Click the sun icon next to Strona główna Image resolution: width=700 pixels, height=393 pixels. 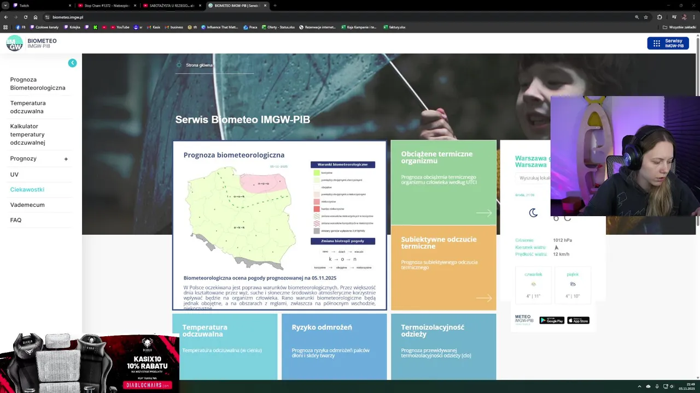pos(179,65)
